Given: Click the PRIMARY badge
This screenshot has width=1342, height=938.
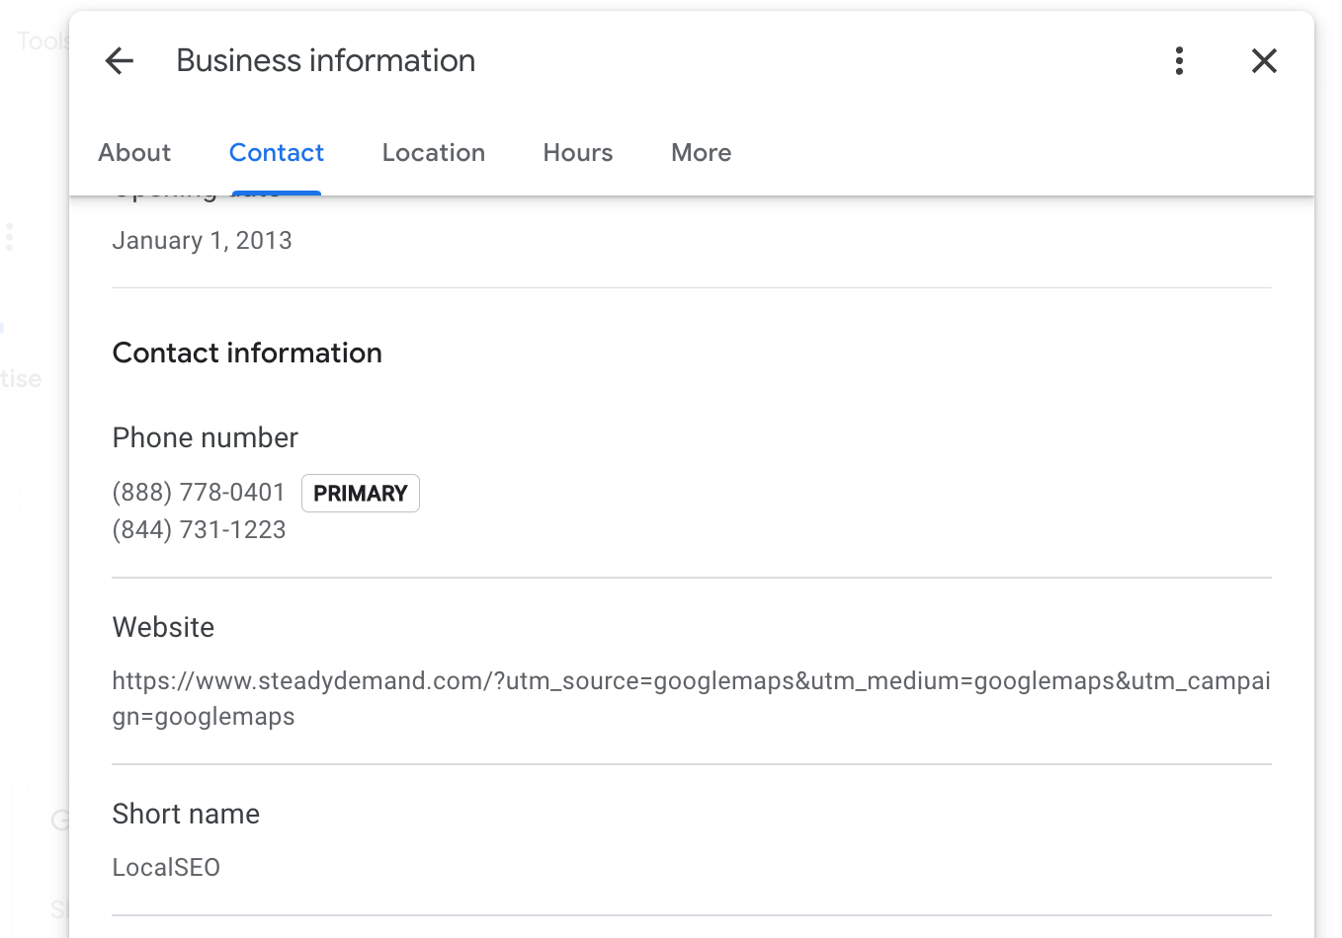Looking at the screenshot, I should (x=361, y=494).
